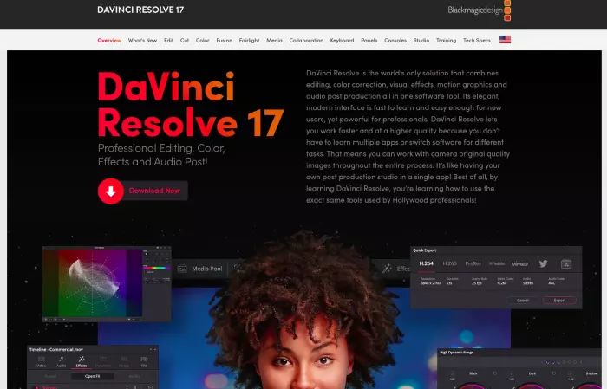Go to the Fairlight section
This screenshot has width=607, height=389.
click(x=250, y=40)
